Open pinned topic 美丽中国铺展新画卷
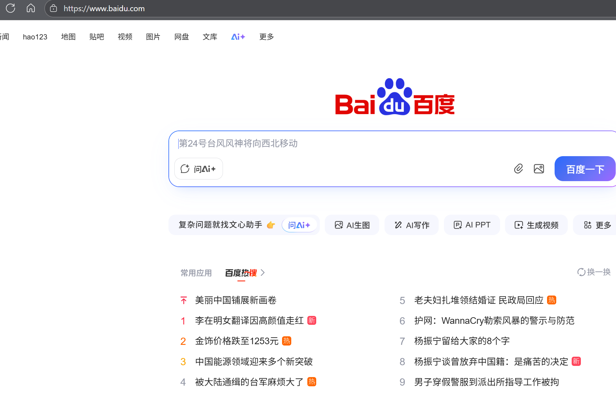 [x=236, y=300]
